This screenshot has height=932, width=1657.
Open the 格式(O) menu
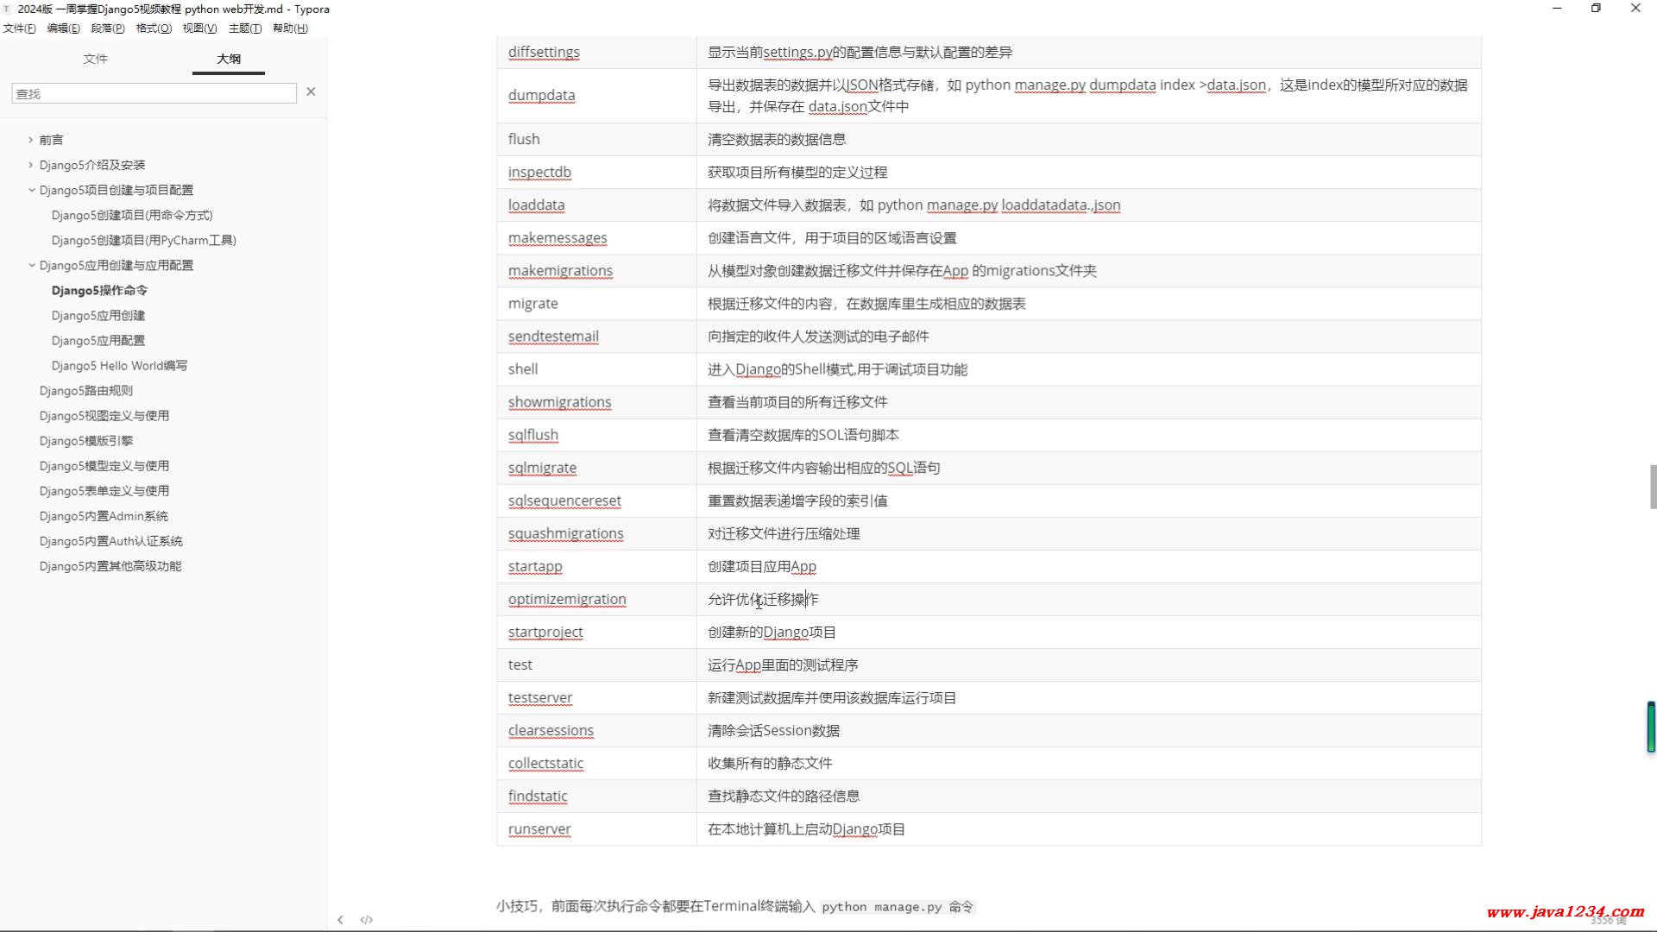coord(154,28)
